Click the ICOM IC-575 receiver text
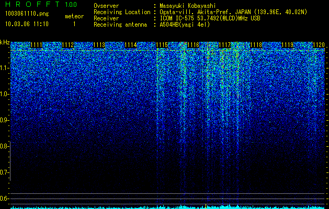 [x=210, y=18]
